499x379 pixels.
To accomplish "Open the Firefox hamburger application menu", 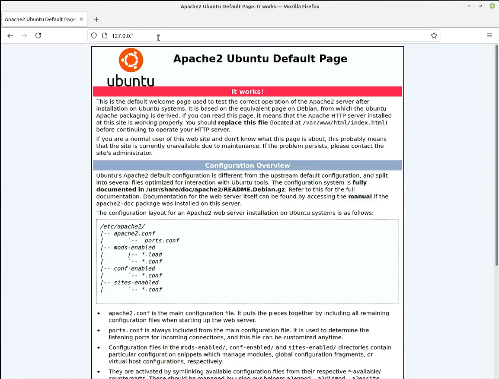I will 489,36.
